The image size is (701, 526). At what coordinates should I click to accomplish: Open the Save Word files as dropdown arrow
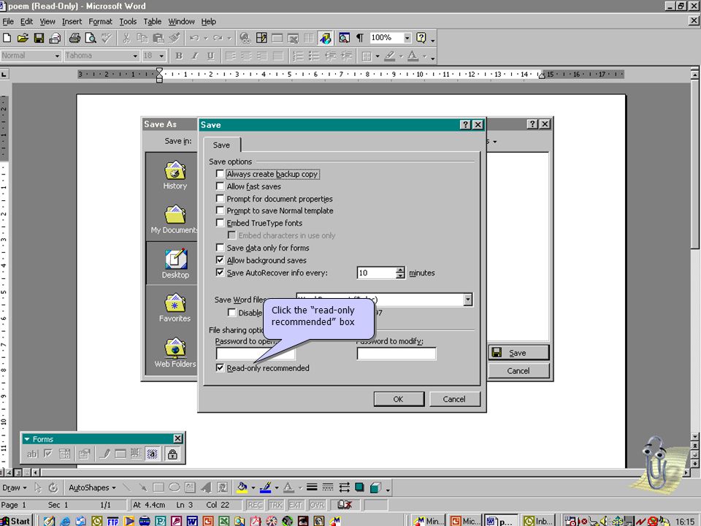tap(467, 300)
